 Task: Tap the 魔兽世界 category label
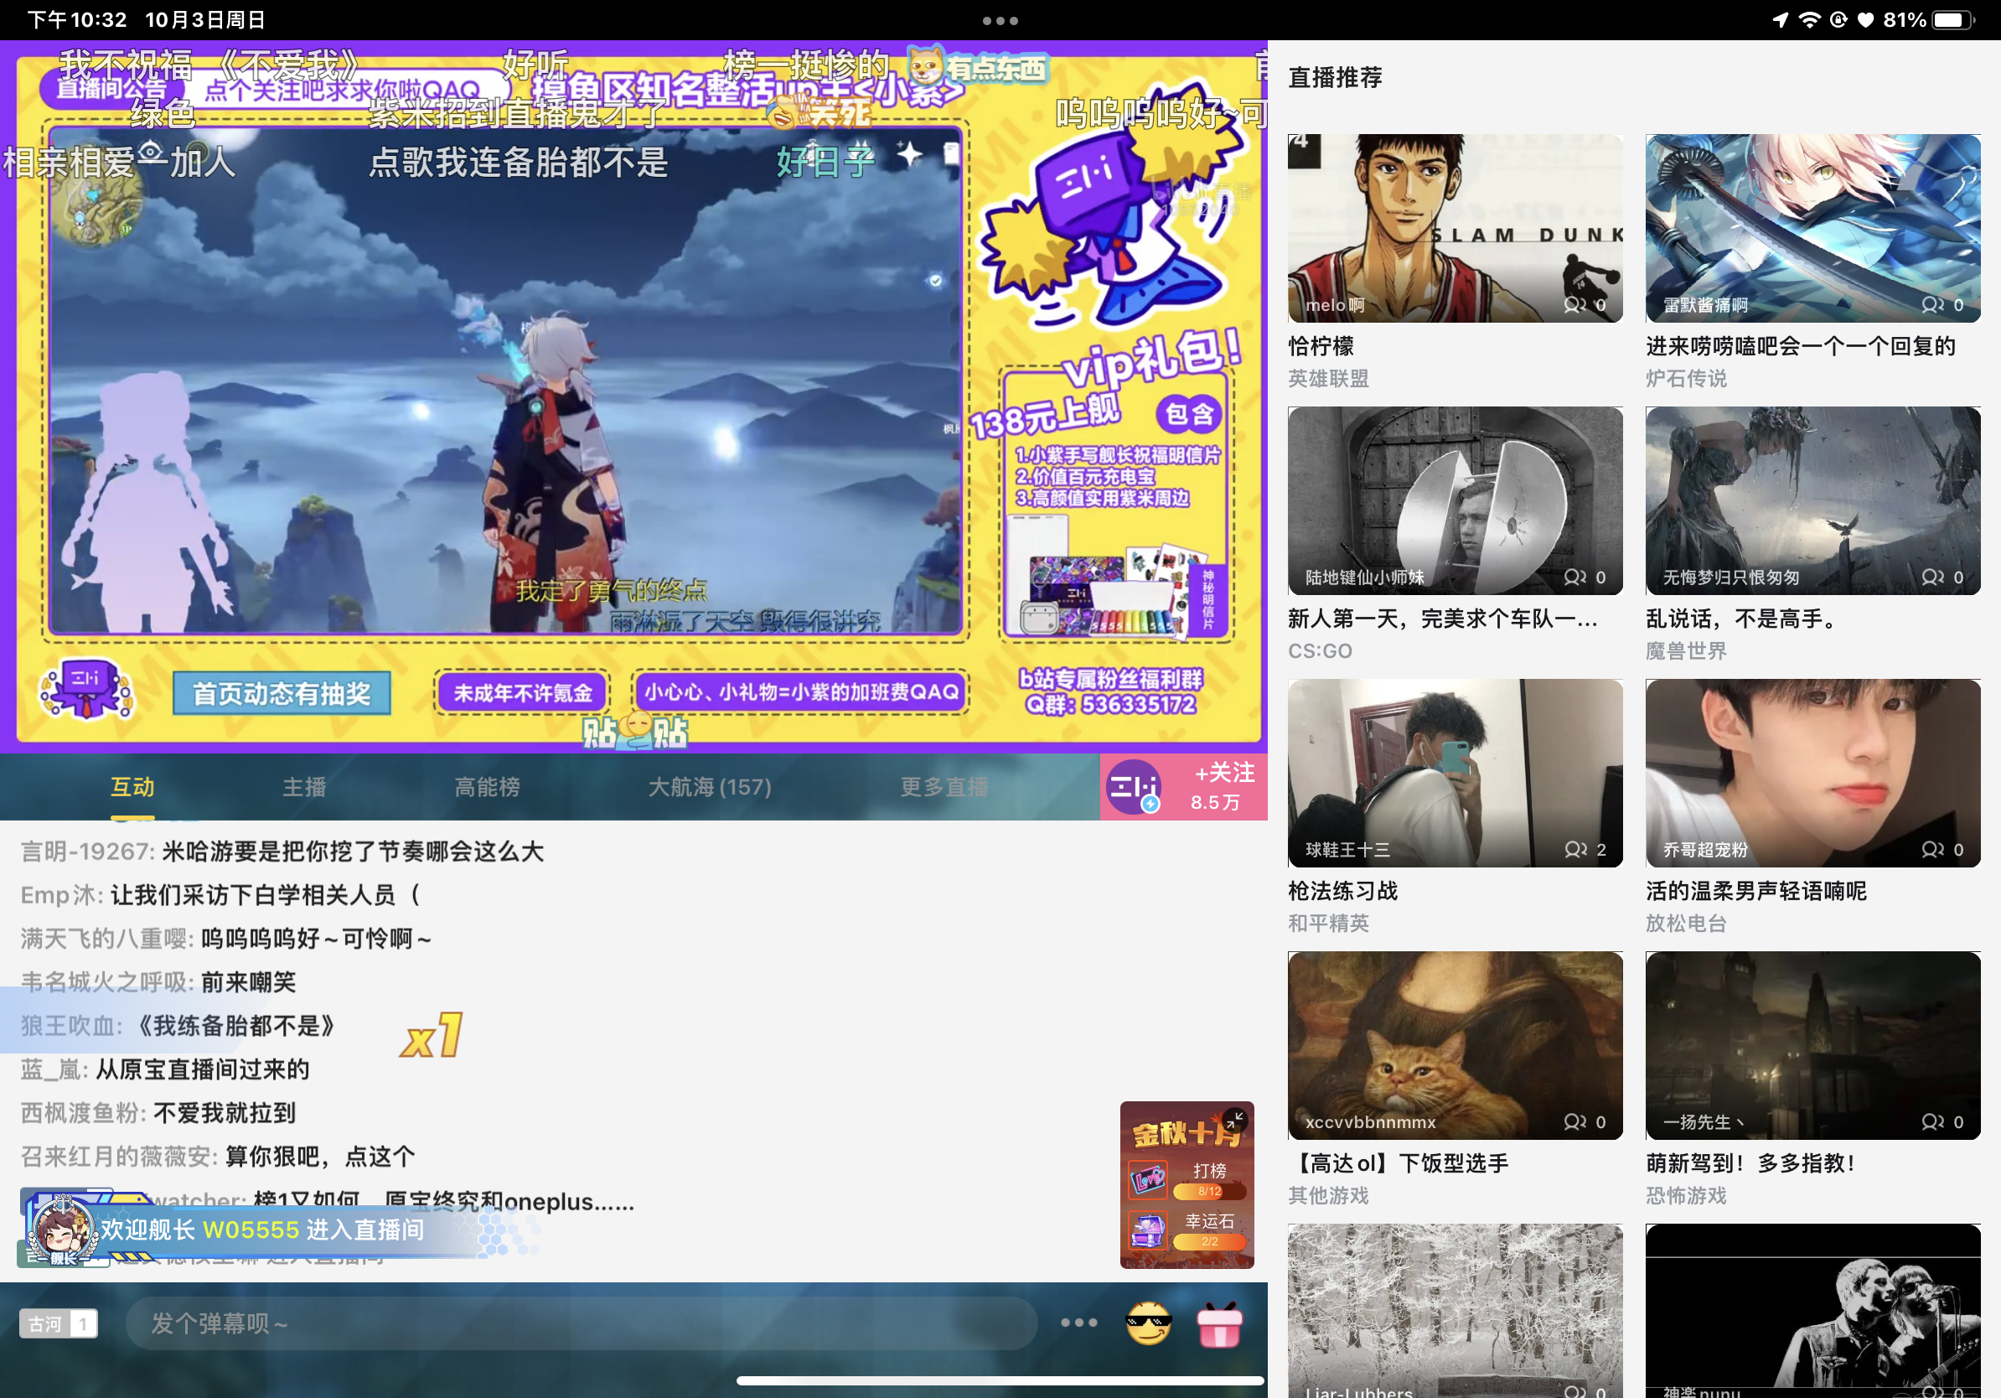click(x=1685, y=651)
